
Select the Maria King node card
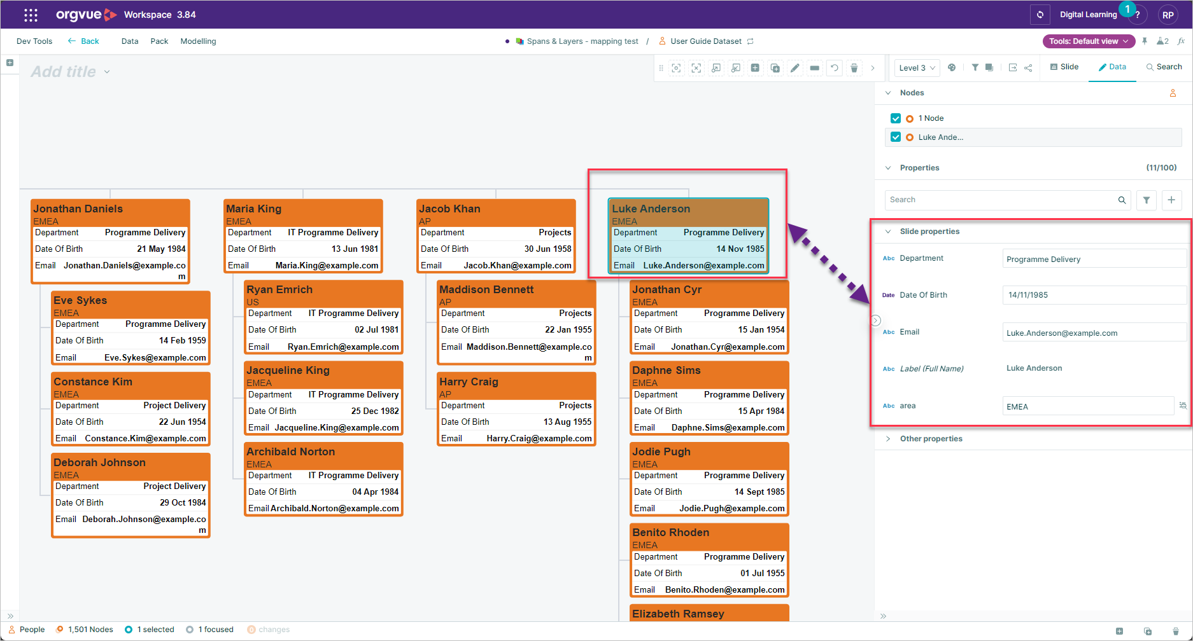tap(304, 236)
